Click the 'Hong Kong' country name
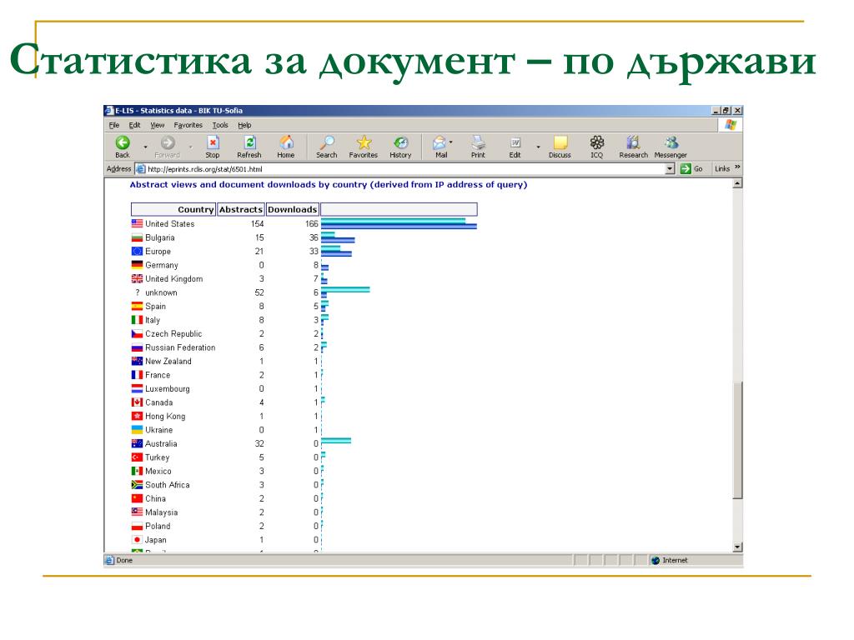854x640 pixels. pos(165,416)
